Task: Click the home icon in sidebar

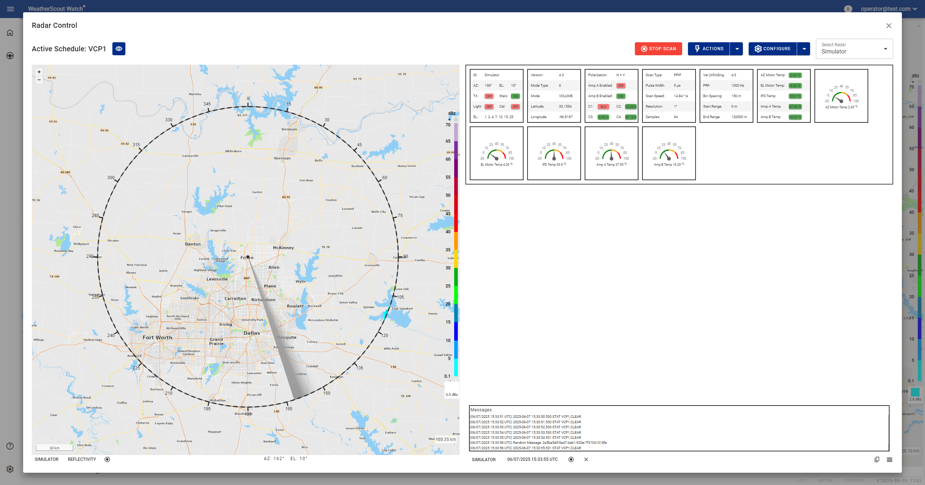Action: (10, 33)
